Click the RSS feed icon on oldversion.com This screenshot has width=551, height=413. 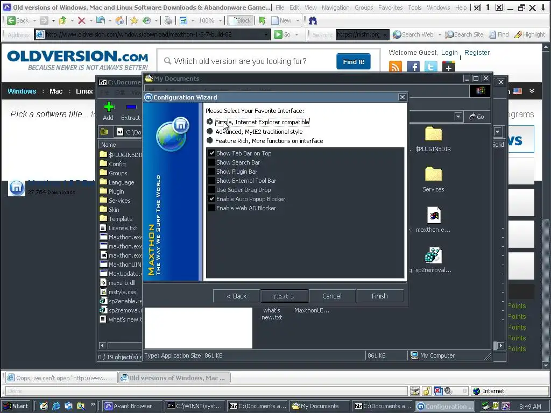pyautogui.click(x=395, y=66)
